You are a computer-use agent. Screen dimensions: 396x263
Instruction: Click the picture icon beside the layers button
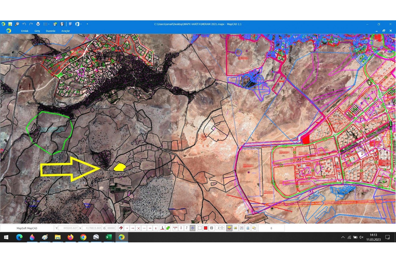[x=235, y=228]
